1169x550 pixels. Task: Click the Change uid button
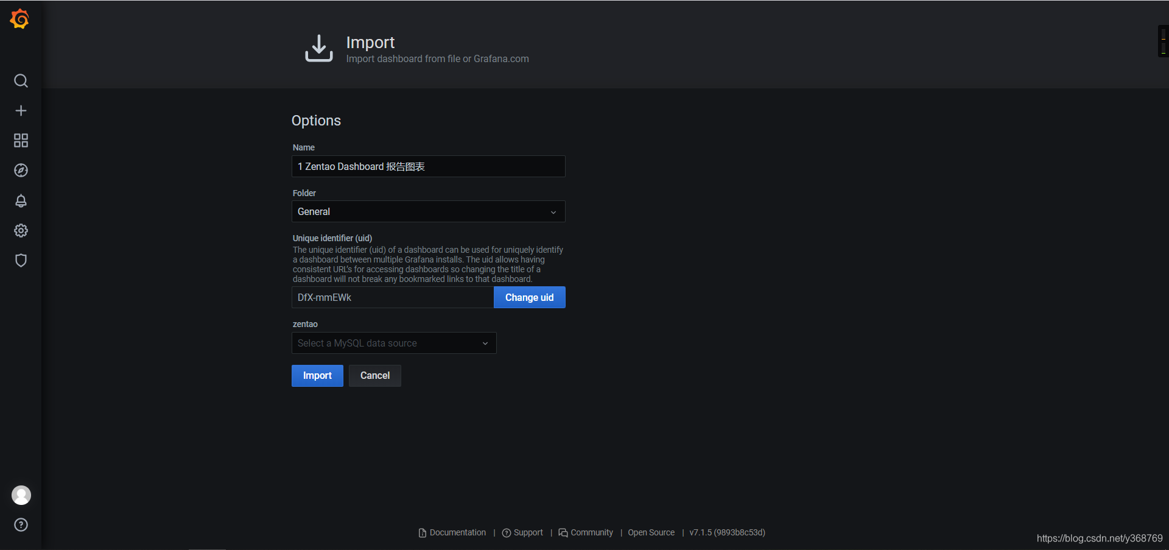click(530, 297)
